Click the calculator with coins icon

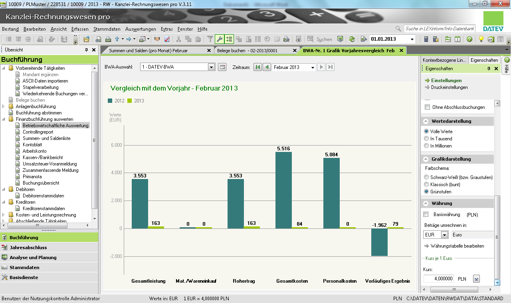[436, 39]
